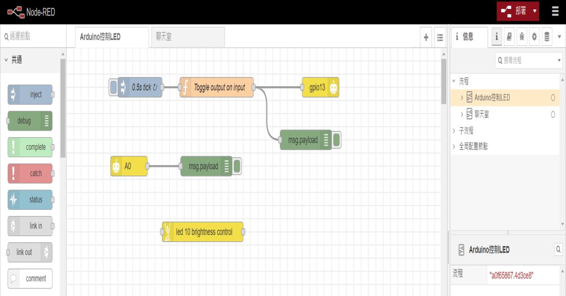Click the 部署 deploy button

(514, 11)
